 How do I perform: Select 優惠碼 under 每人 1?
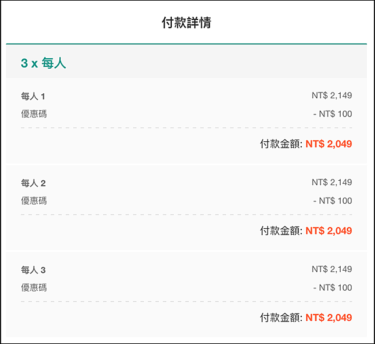click(x=34, y=114)
